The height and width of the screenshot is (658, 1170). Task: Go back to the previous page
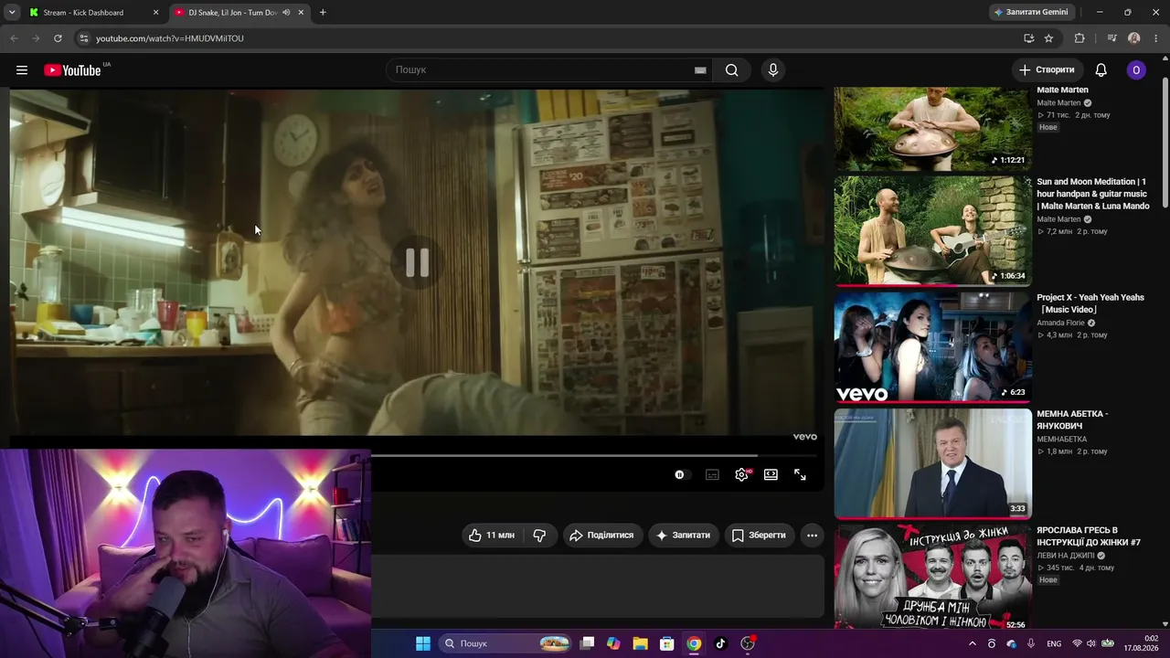[14, 38]
